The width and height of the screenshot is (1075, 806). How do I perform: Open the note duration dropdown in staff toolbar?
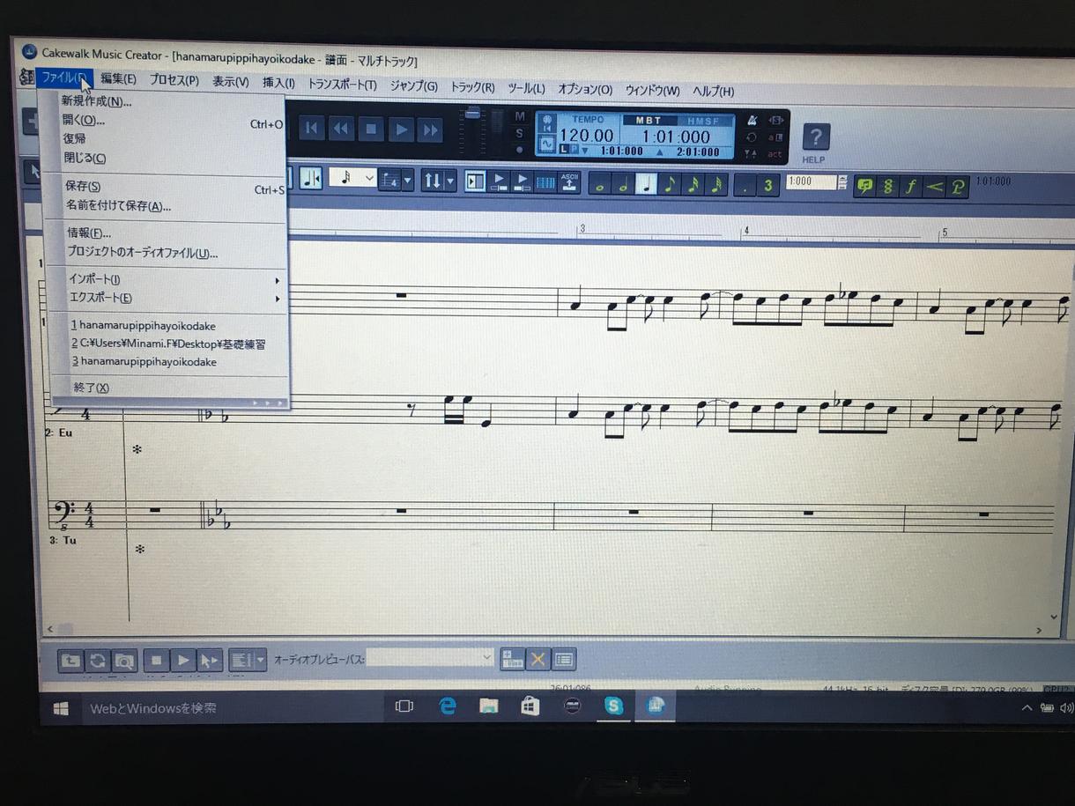[x=368, y=177]
